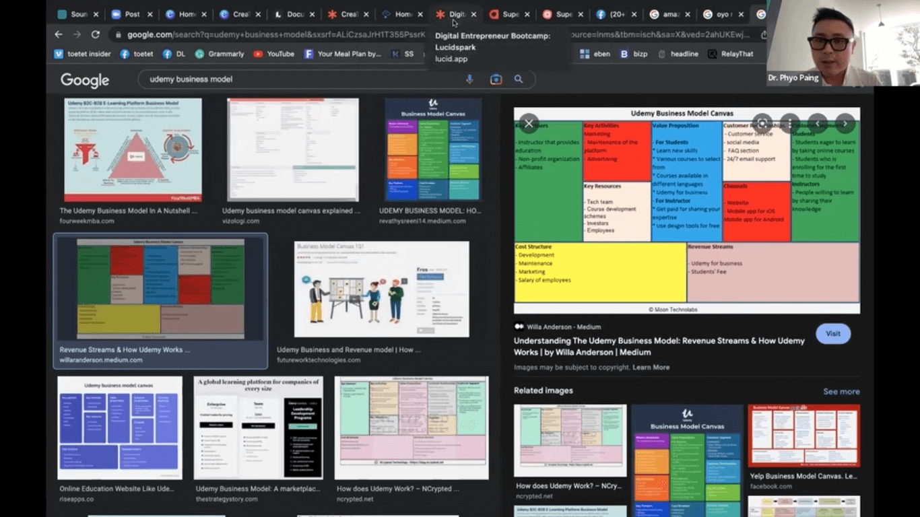Open the toetet Facebook bookmark
The width and height of the screenshot is (920, 517).
(x=137, y=54)
